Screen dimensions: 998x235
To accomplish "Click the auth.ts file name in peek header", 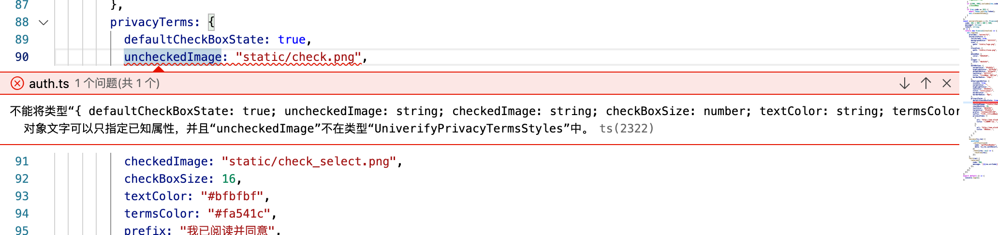I will (x=49, y=84).
